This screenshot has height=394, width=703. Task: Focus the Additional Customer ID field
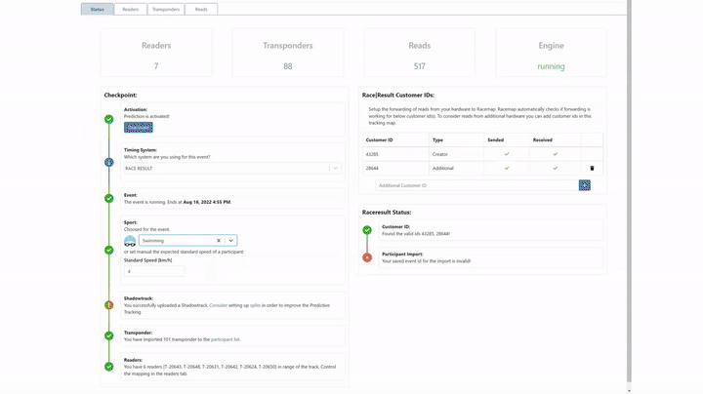(x=476, y=185)
